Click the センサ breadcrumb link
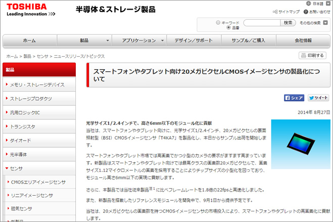Screen dimensions: 333x222 pyautogui.click(x=42, y=56)
